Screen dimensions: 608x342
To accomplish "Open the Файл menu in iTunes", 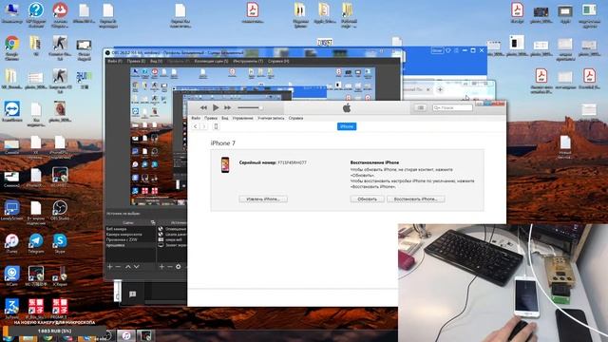I will (x=196, y=118).
